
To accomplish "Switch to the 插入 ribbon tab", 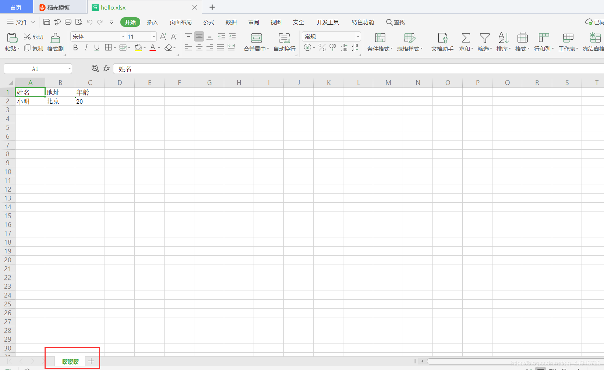I will click(152, 22).
